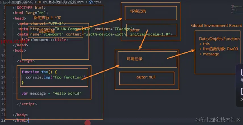
Task: Click line number 9 in gutter
Action: 4,50
